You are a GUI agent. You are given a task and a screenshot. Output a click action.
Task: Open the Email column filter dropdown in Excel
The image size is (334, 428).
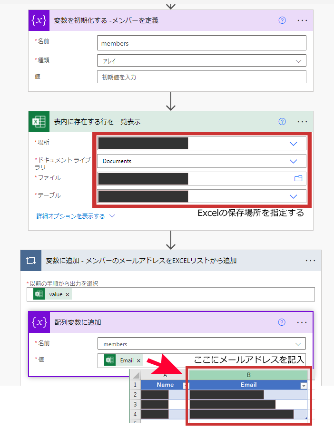304,386
